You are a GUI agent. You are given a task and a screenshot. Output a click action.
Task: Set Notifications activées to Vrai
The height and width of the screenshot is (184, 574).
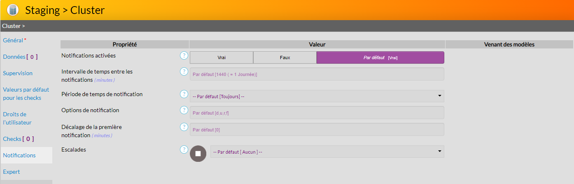(222, 57)
